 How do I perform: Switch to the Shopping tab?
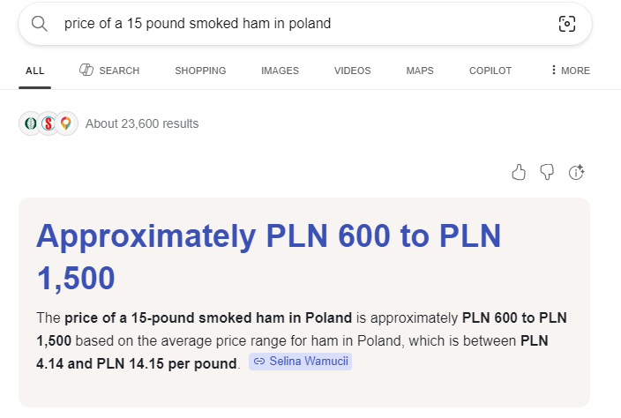pyautogui.click(x=200, y=71)
